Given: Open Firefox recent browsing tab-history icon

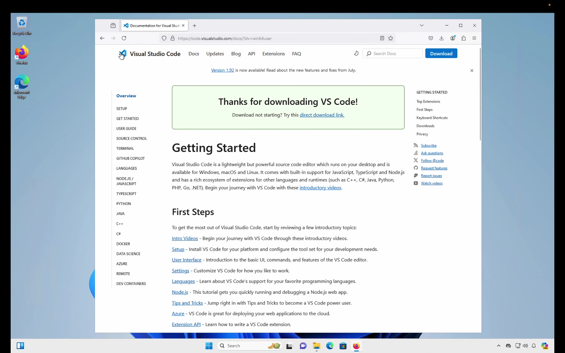Looking at the screenshot, I should tap(113, 25).
